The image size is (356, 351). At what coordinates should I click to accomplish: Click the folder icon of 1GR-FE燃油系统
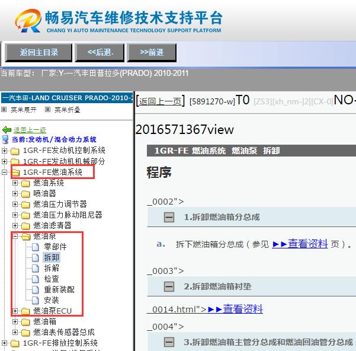coord(15,173)
